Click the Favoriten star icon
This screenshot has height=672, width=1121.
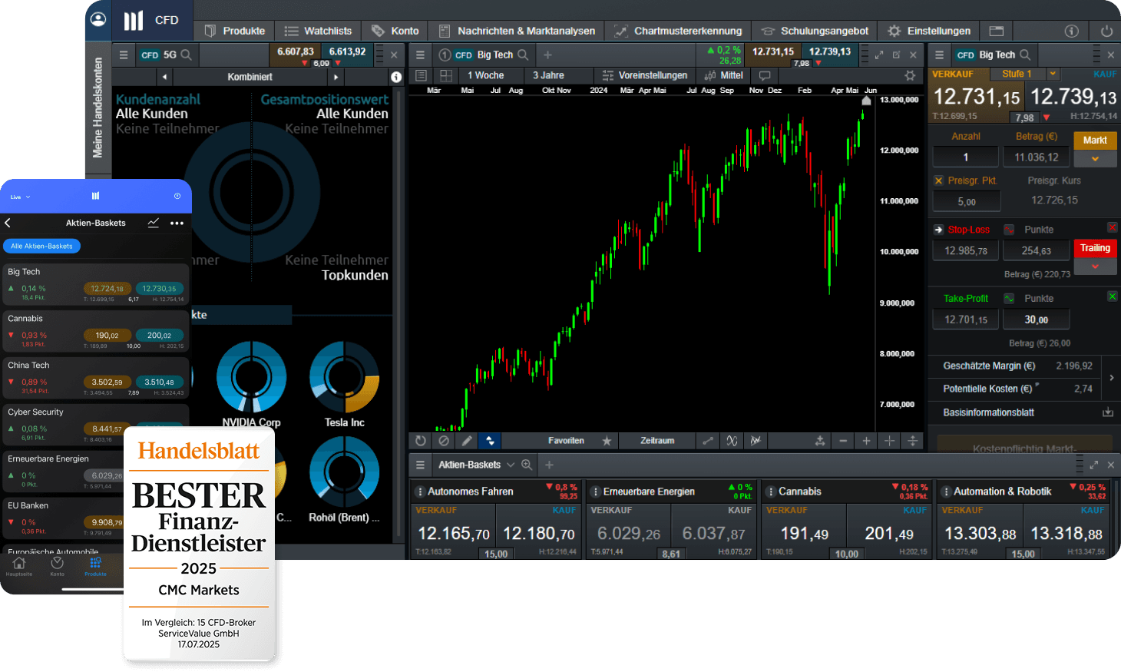[x=607, y=441]
